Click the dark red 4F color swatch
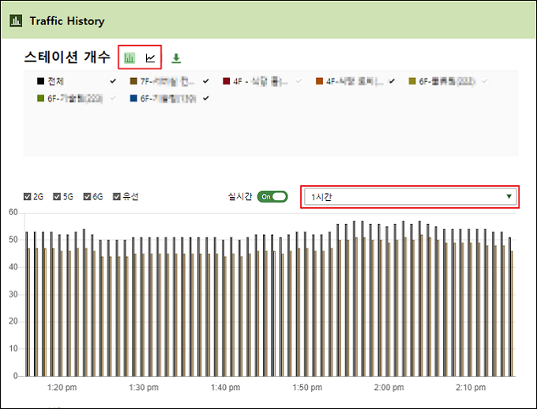Image resolution: width=537 pixels, height=409 pixels. pyautogui.click(x=227, y=81)
